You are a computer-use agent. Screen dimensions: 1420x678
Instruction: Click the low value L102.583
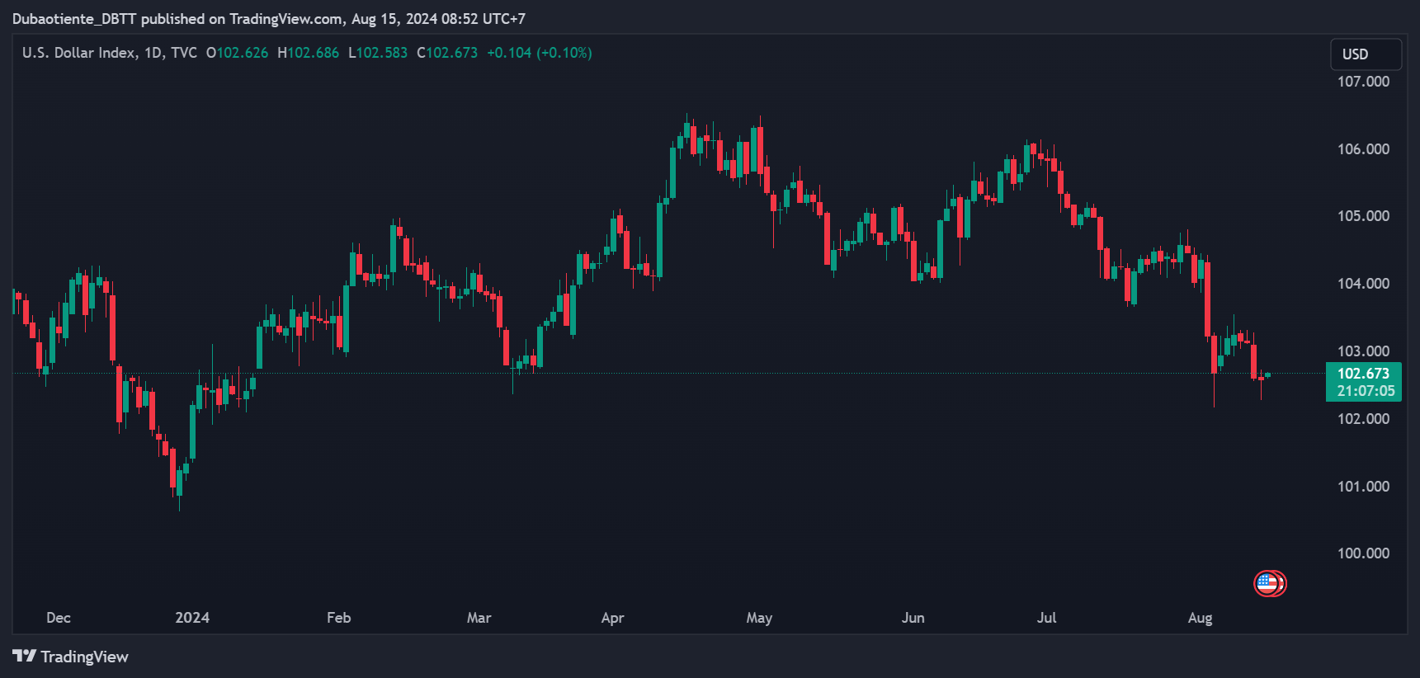click(378, 53)
